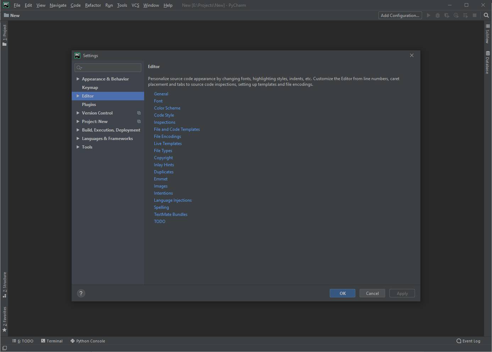The height and width of the screenshot is (352, 492).
Task: Open File and Code Templates link
Action: pos(177,129)
